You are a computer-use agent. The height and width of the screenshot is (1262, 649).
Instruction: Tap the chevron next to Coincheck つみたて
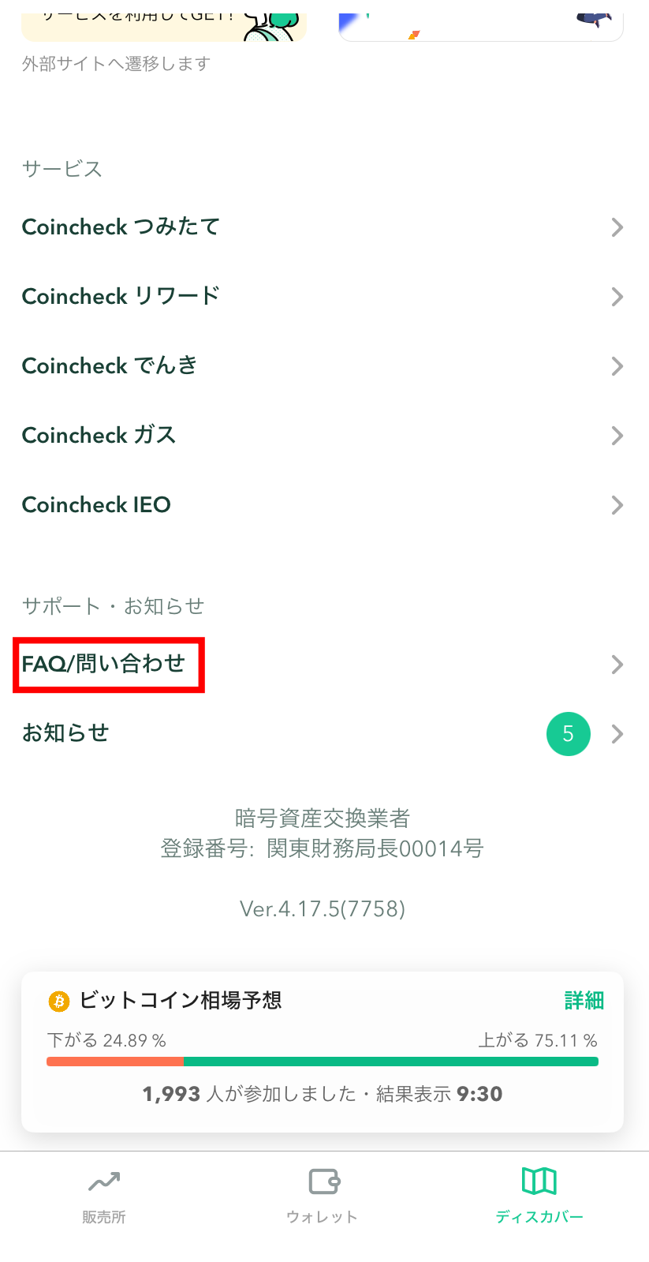point(617,227)
